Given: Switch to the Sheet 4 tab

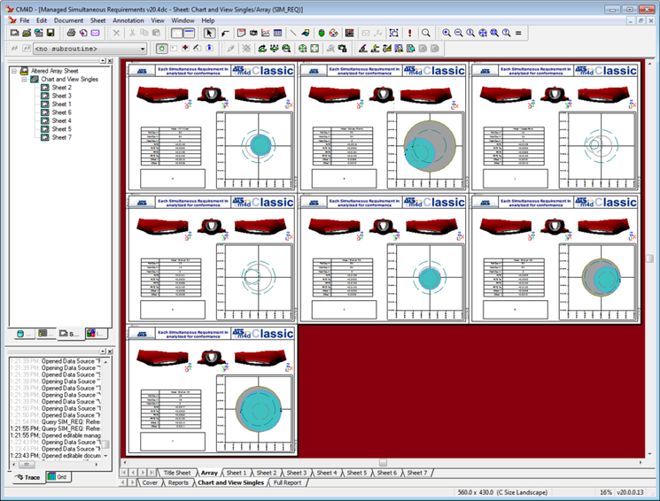Looking at the screenshot, I should coord(327,473).
